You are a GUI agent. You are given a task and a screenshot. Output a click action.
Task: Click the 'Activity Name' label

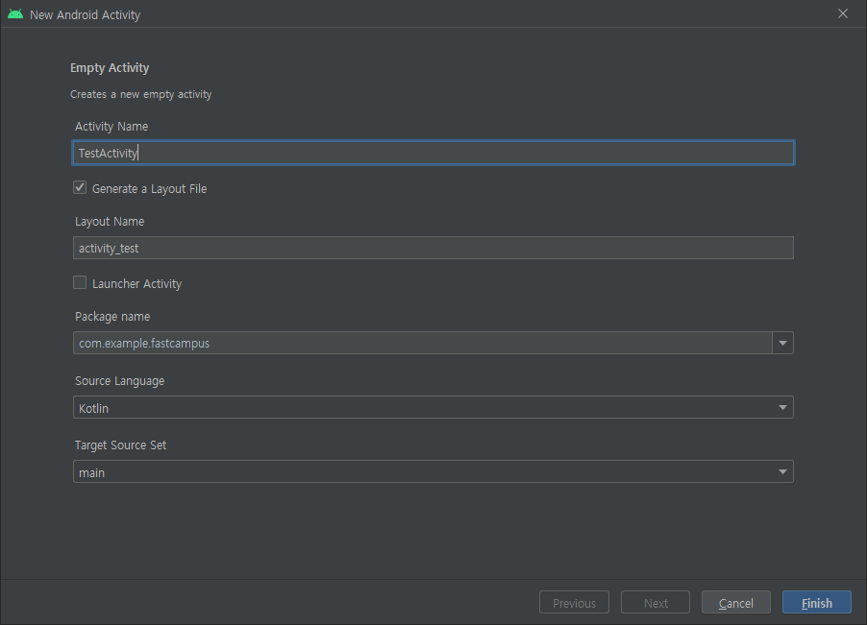[x=111, y=127]
